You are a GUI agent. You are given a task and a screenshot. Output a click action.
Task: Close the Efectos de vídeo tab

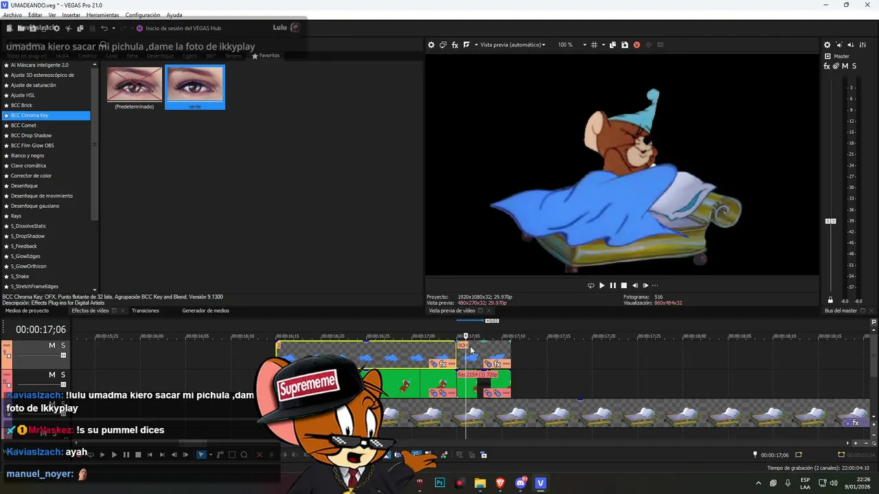[x=122, y=310]
